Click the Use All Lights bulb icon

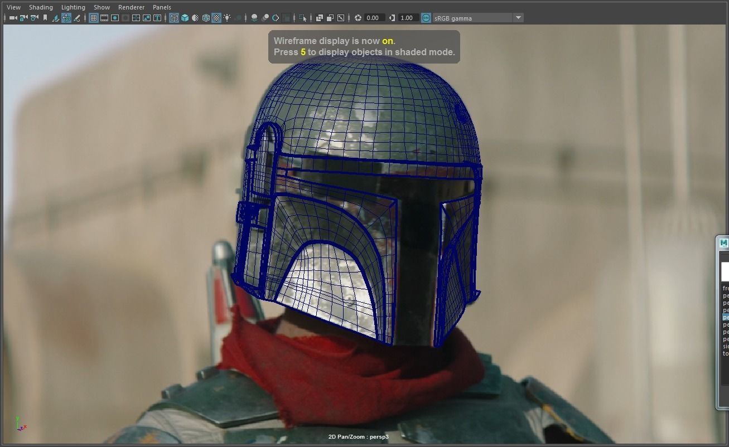pos(227,18)
